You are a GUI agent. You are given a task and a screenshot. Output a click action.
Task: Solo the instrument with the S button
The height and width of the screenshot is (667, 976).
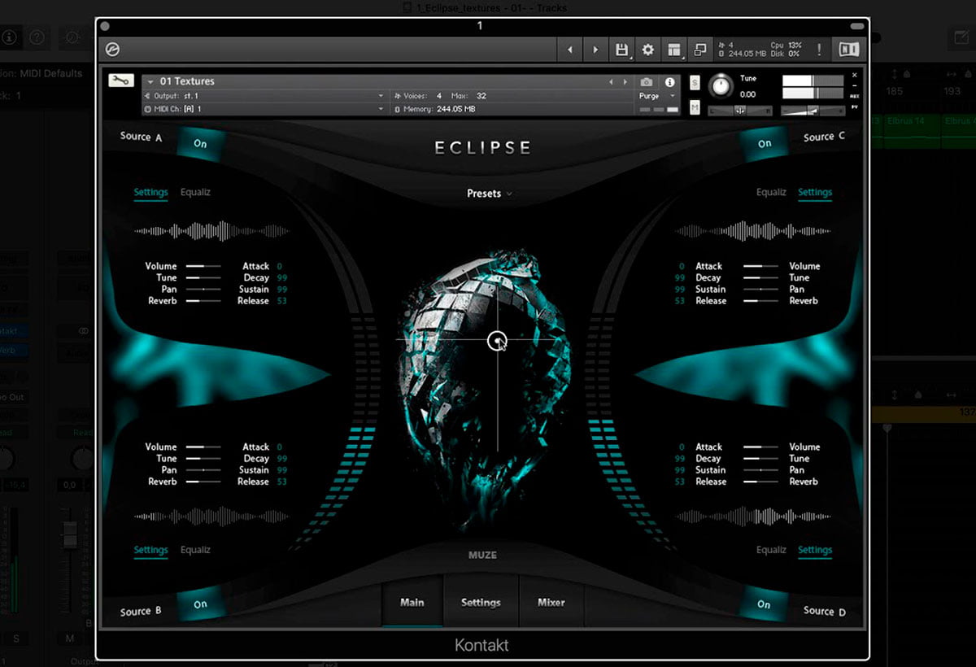point(695,83)
